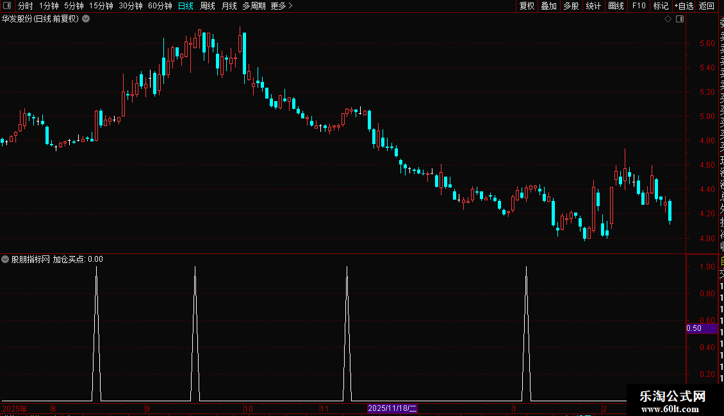Screen dimensions: 724x416
Task: Switch to 月线 monthly chart
Action: pyautogui.click(x=229, y=6)
